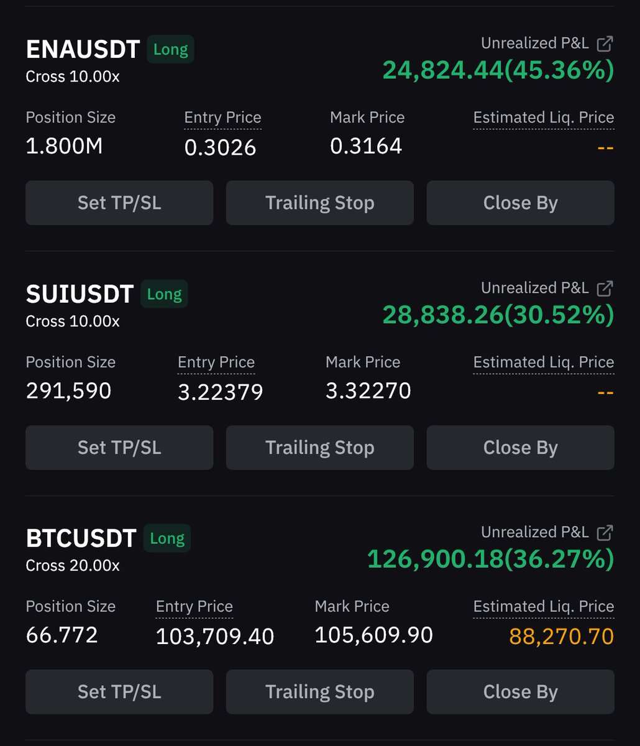
Task: Select Close By for ENAUSDT position
Action: tap(520, 203)
